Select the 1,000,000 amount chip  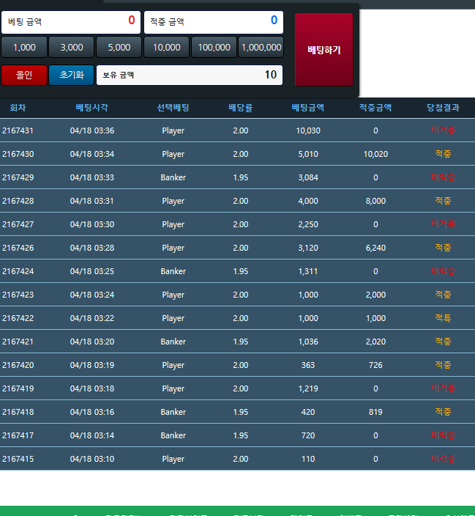pos(261,47)
